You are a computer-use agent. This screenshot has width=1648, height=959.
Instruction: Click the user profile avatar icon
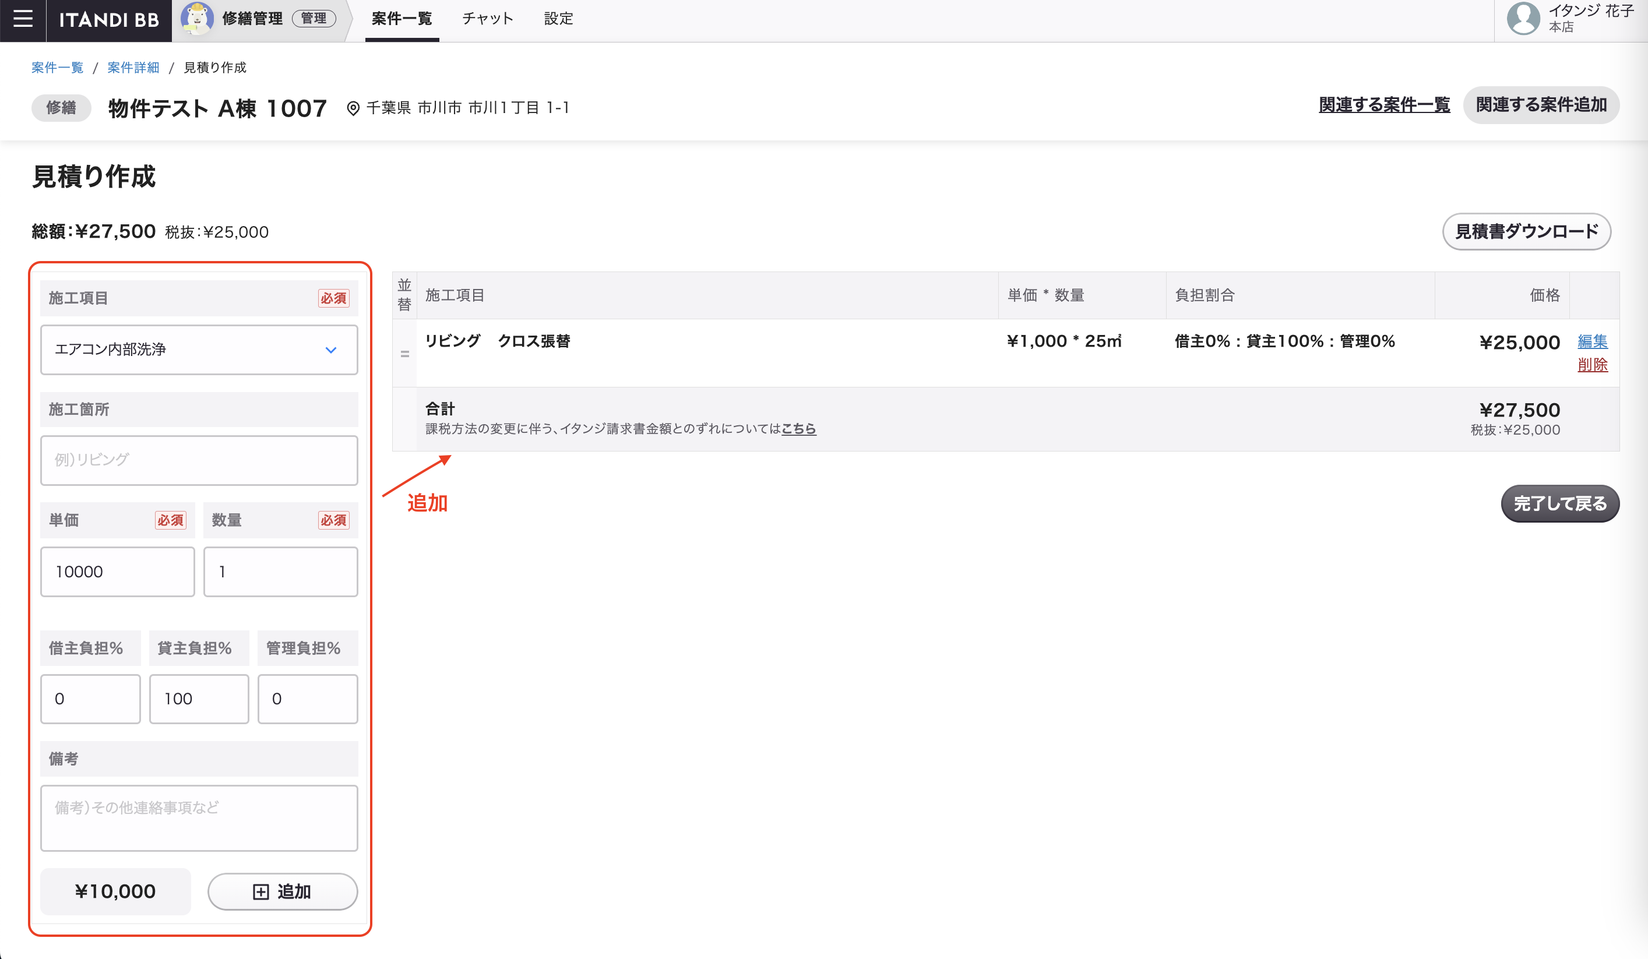pos(1523,19)
